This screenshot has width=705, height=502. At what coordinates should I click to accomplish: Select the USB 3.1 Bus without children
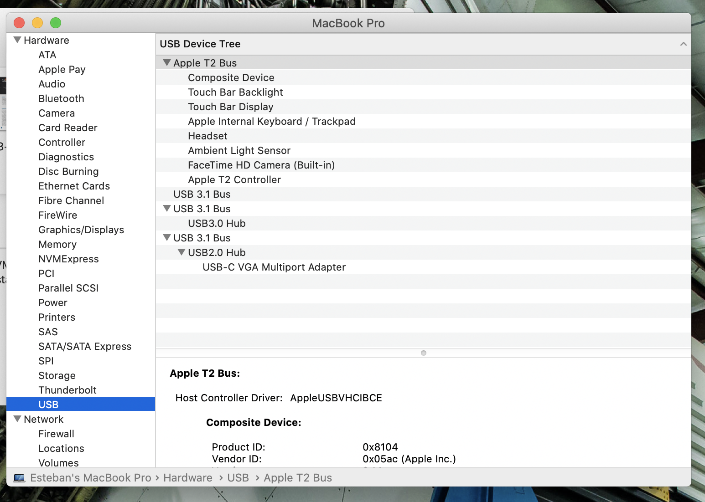pyautogui.click(x=202, y=194)
